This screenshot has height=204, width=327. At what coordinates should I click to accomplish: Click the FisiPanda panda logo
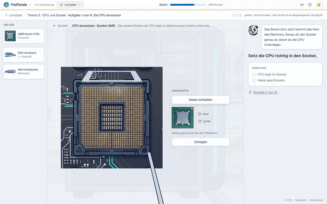[6, 4]
